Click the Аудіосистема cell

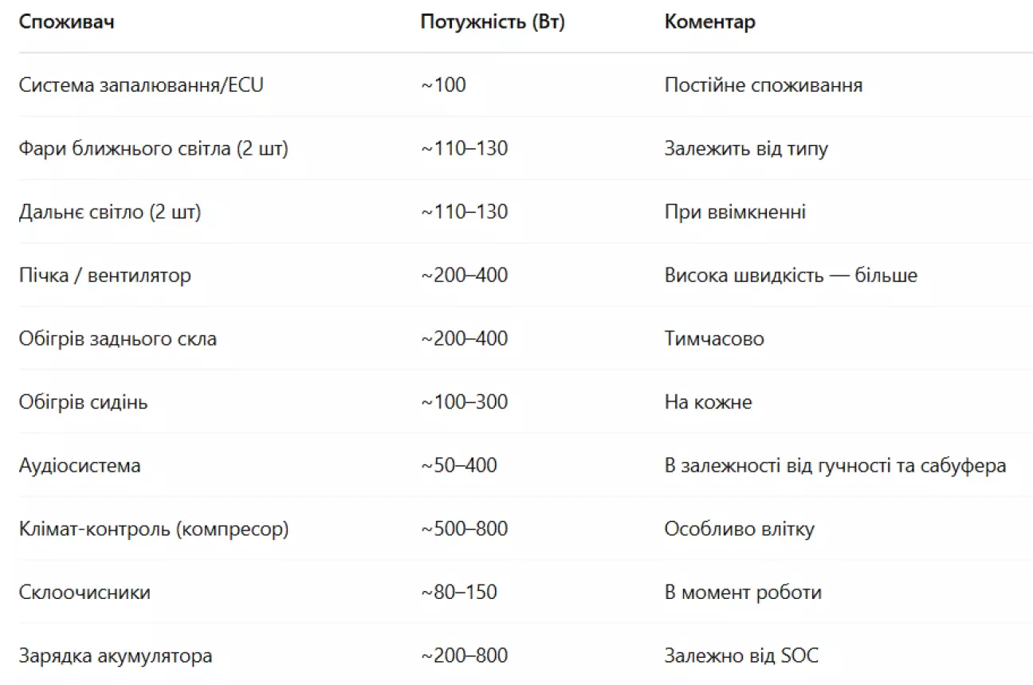80,465
